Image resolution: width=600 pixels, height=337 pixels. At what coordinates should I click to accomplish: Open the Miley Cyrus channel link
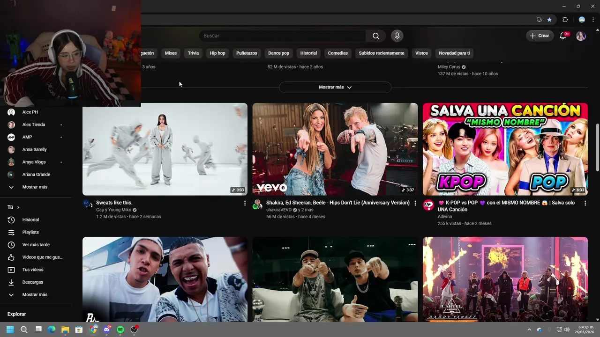(449, 67)
